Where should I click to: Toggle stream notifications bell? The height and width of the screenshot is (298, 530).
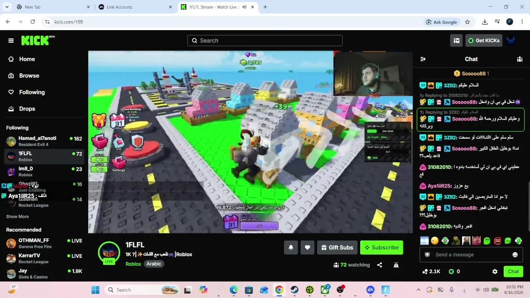coord(291,248)
